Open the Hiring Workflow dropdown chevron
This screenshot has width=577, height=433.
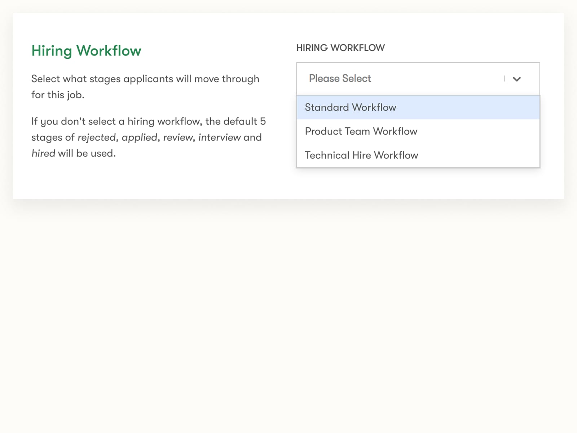pos(517,79)
